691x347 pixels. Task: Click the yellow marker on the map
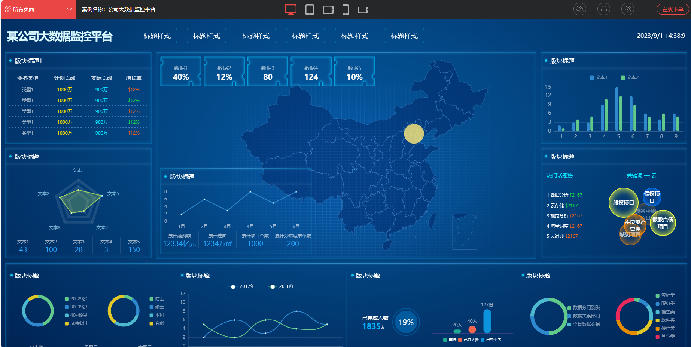click(x=414, y=134)
